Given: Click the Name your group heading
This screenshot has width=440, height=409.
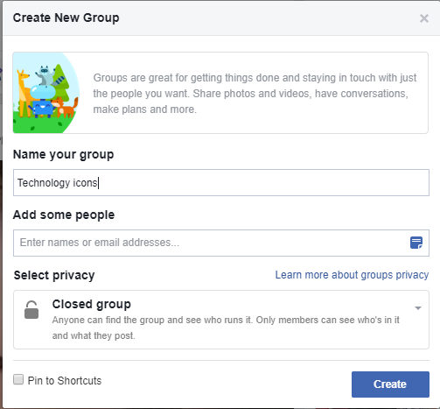Looking at the screenshot, I should [x=63, y=155].
